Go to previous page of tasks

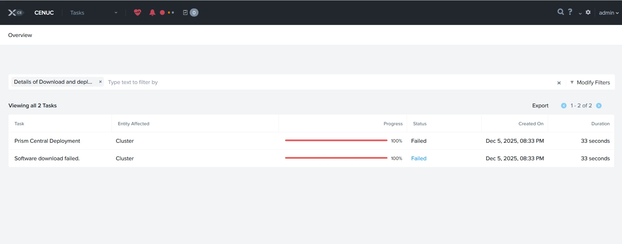pos(564,105)
